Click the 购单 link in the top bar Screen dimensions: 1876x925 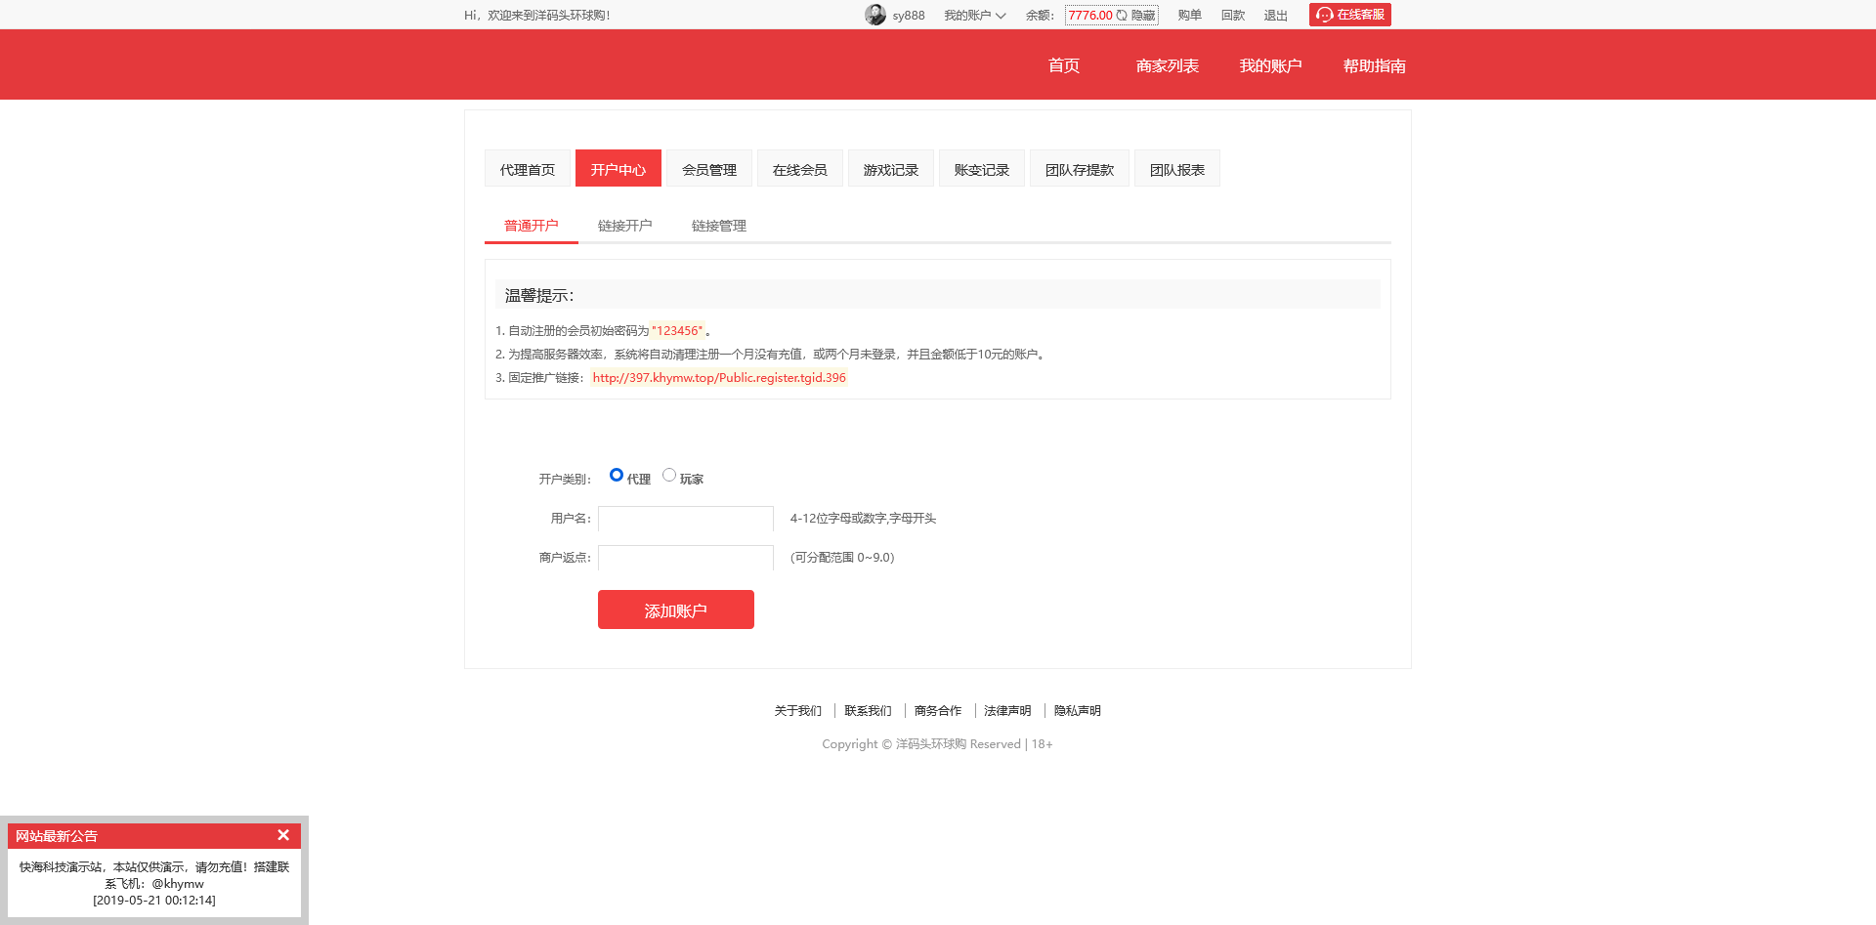(x=1189, y=15)
